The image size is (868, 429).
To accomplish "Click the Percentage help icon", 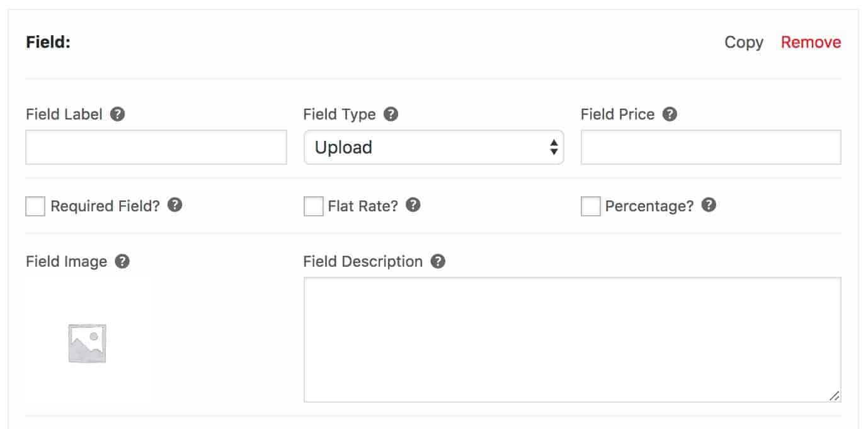I will 709,204.
